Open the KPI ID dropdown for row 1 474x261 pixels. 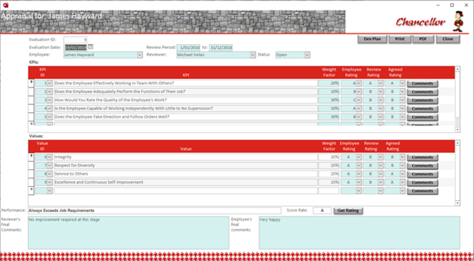tap(50, 83)
